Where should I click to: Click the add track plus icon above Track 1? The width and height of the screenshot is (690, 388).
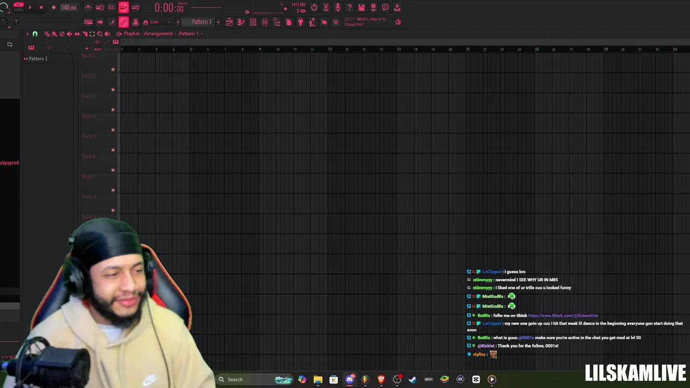pyautogui.click(x=86, y=48)
